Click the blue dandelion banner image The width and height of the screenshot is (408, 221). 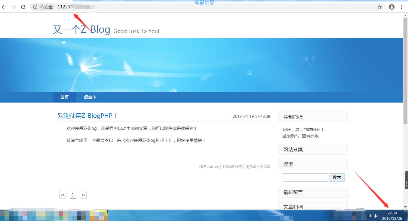[201, 65]
